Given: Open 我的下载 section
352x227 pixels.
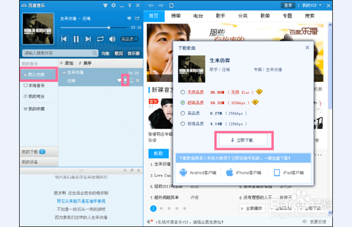Looking at the screenshot, I should (x=39, y=152).
